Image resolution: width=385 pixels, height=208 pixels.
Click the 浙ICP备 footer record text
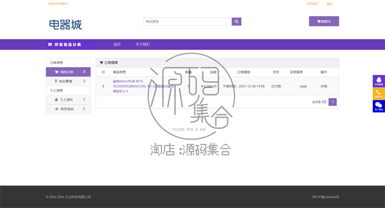point(326,196)
